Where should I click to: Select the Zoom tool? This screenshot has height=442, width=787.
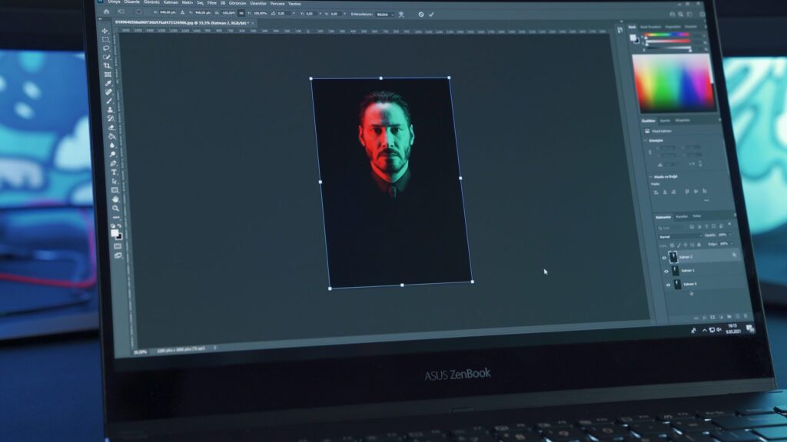click(115, 209)
